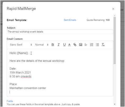Start a bulleted list
This screenshot has height=107, width=125.
click(97, 45)
